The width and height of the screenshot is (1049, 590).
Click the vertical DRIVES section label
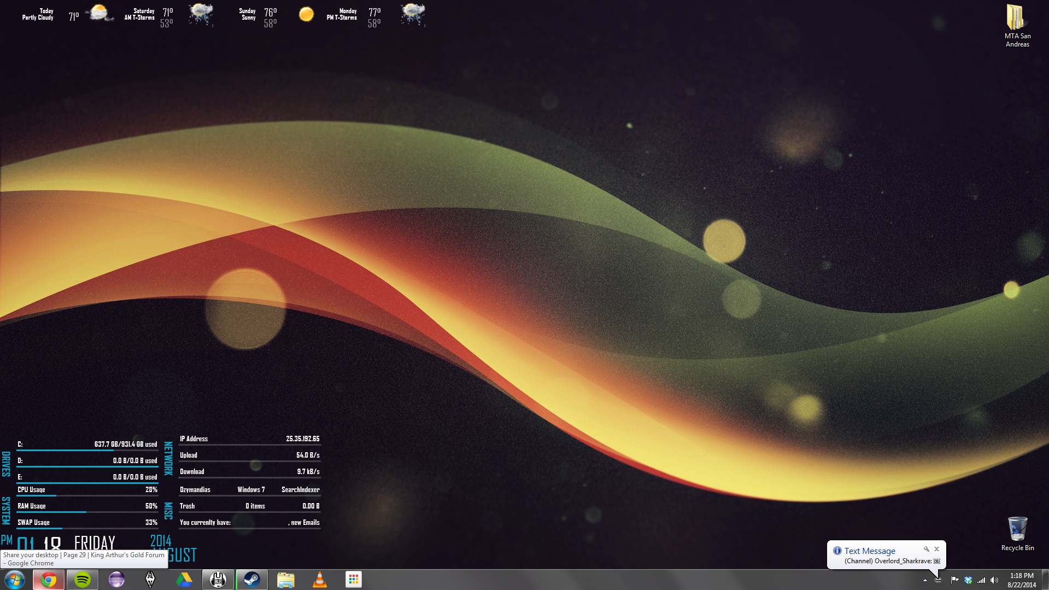(6, 464)
